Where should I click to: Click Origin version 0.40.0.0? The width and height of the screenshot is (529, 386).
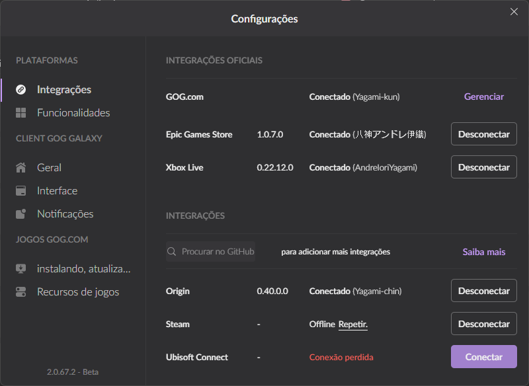(x=272, y=291)
